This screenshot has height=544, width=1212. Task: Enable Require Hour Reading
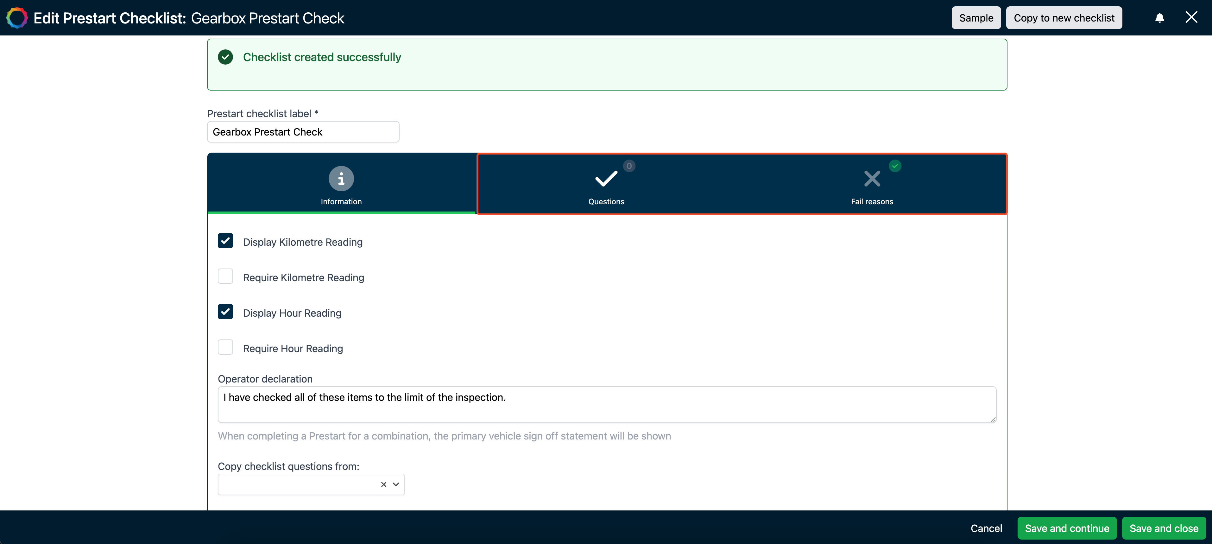[225, 347]
